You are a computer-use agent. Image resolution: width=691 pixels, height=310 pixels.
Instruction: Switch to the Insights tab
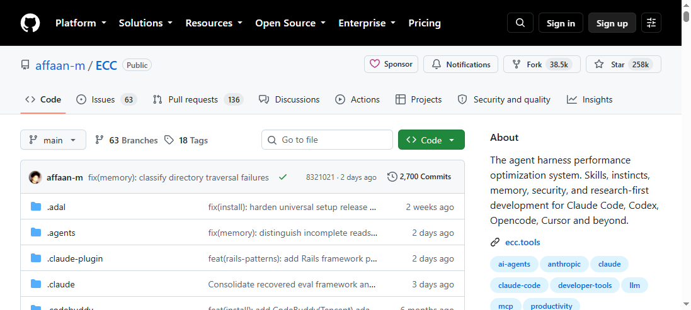click(590, 99)
